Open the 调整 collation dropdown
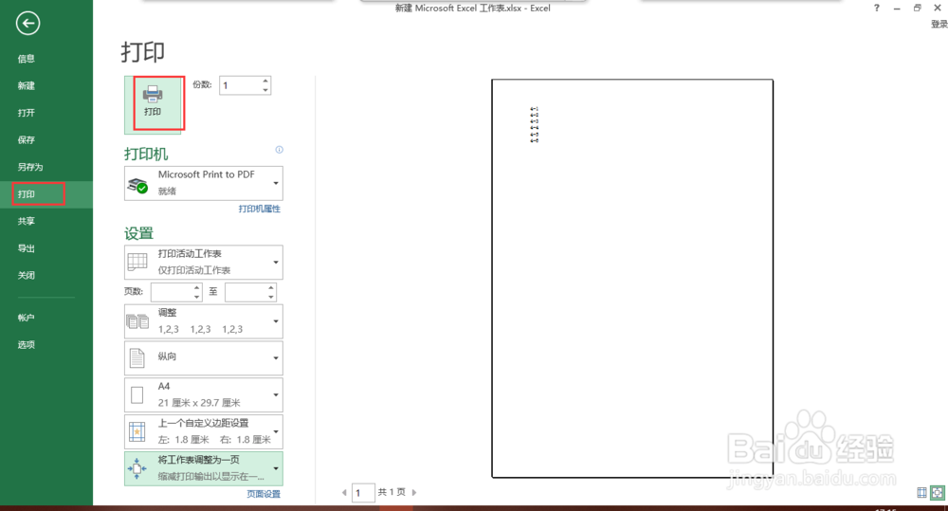Screen dimensions: 948x511 (x=204, y=321)
